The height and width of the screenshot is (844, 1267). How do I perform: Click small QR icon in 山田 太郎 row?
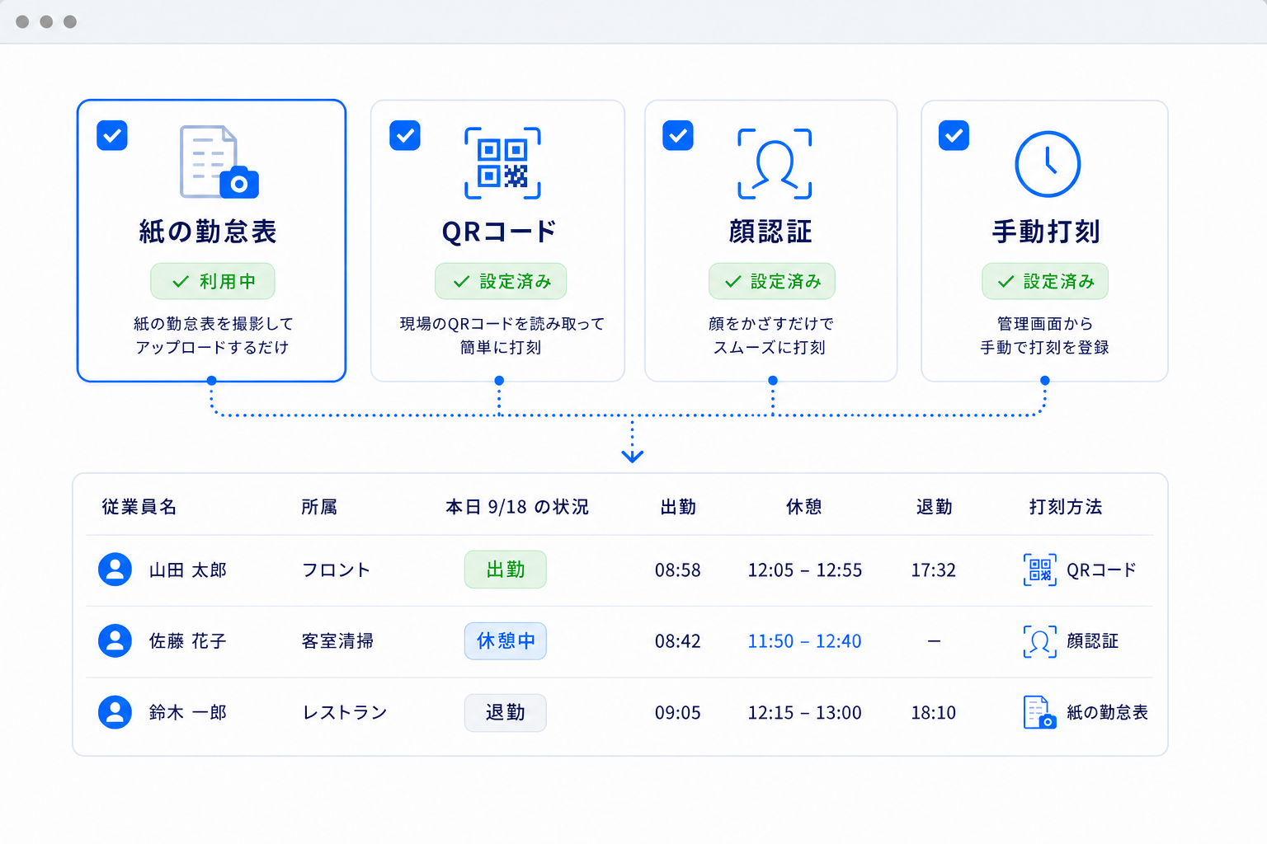(1040, 570)
